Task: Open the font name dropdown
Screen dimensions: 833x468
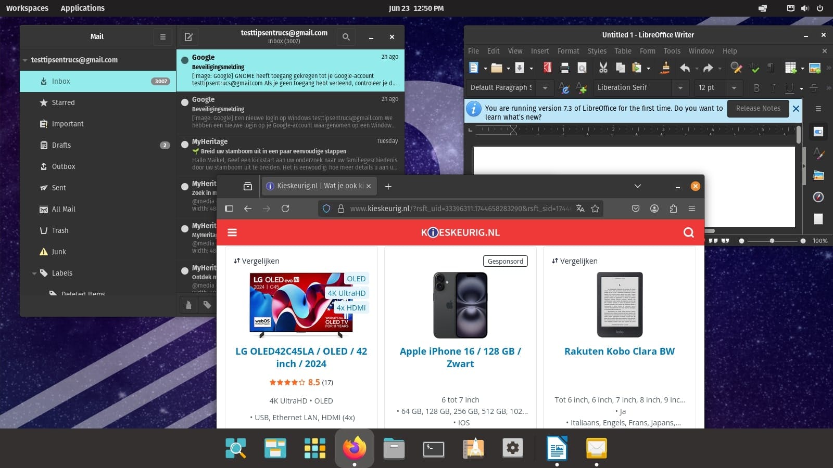Action: click(x=681, y=87)
